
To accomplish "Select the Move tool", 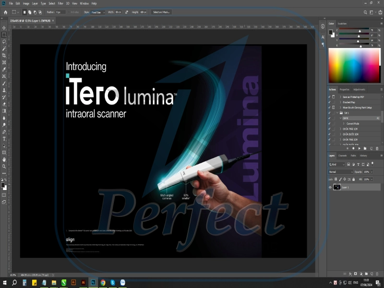I will coord(4,28).
